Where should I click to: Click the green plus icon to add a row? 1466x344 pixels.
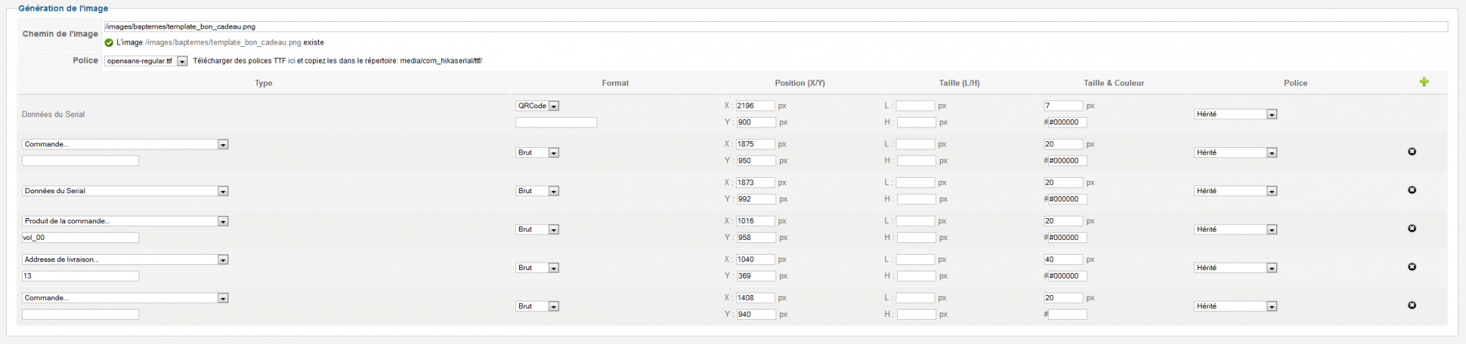(x=1423, y=82)
